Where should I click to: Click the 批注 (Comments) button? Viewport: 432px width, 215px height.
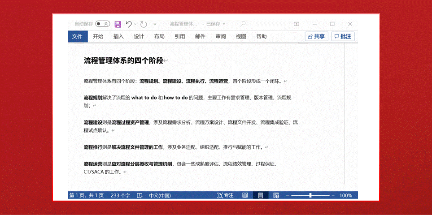click(x=343, y=37)
